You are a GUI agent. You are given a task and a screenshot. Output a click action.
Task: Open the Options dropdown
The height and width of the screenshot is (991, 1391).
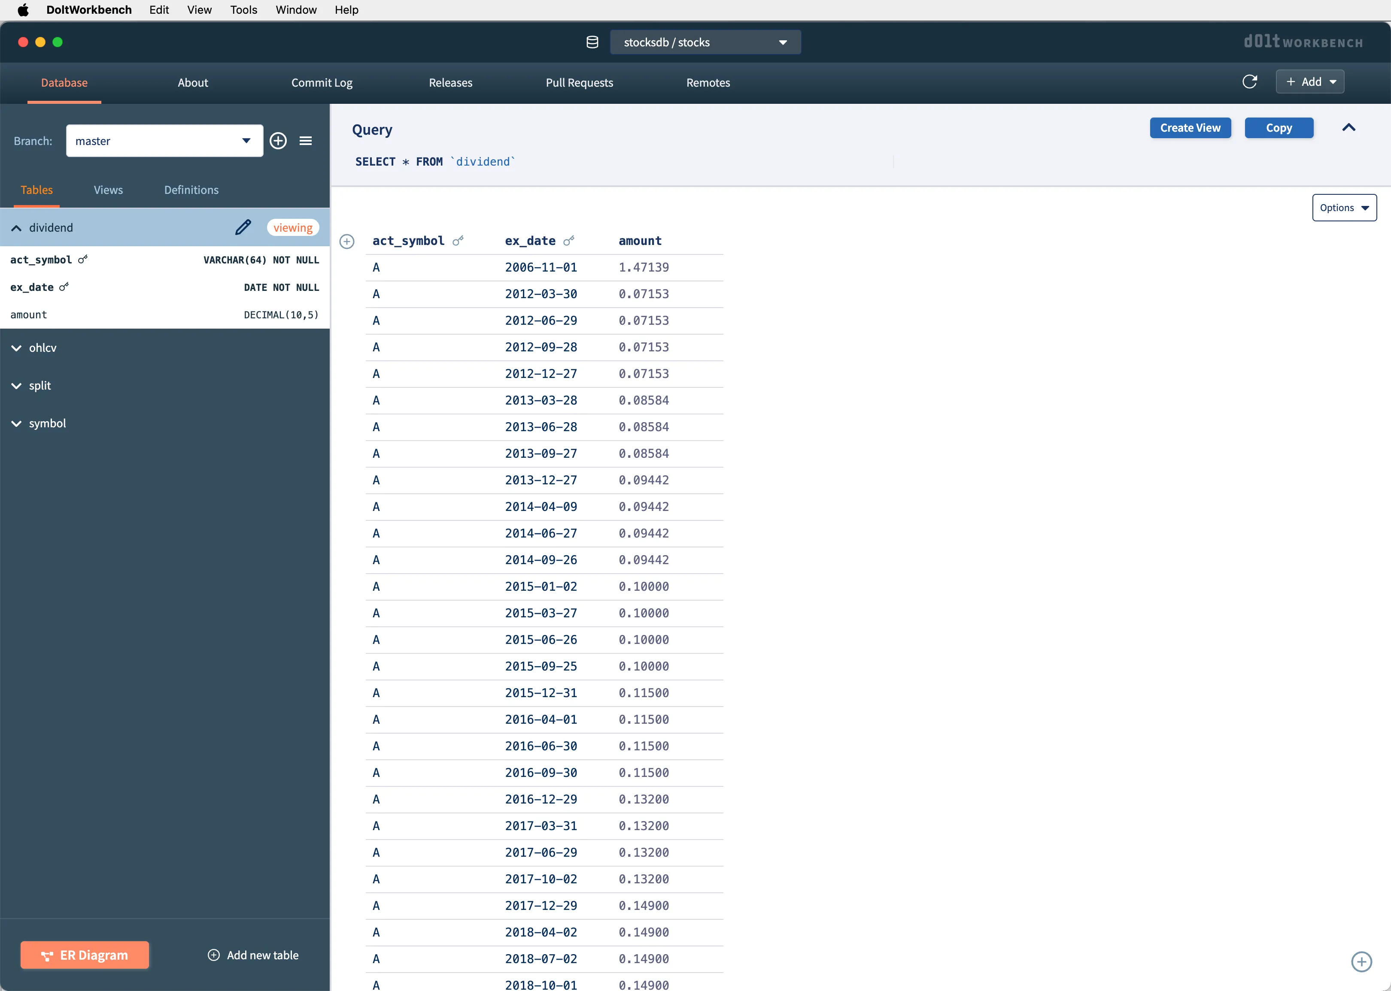coord(1343,208)
